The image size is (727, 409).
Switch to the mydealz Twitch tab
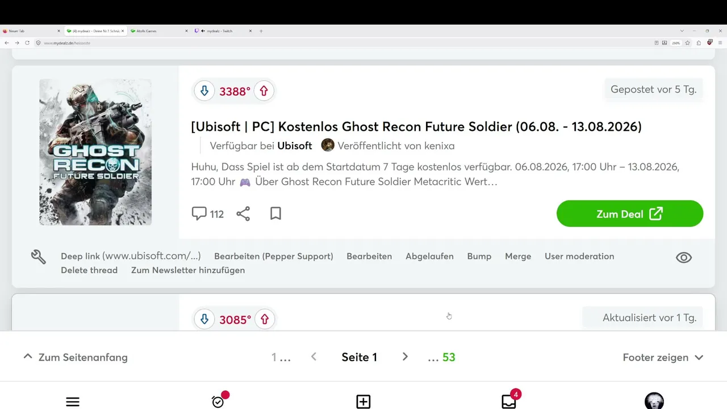click(222, 31)
